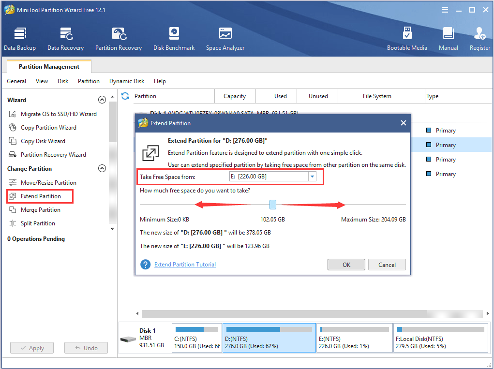Click the free space slider handle
494x369 pixels.
(x=273, y=205)
